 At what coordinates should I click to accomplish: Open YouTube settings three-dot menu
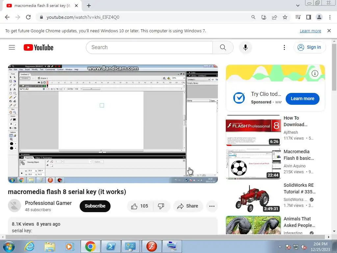pyautogui.click(x=284, y=47)
